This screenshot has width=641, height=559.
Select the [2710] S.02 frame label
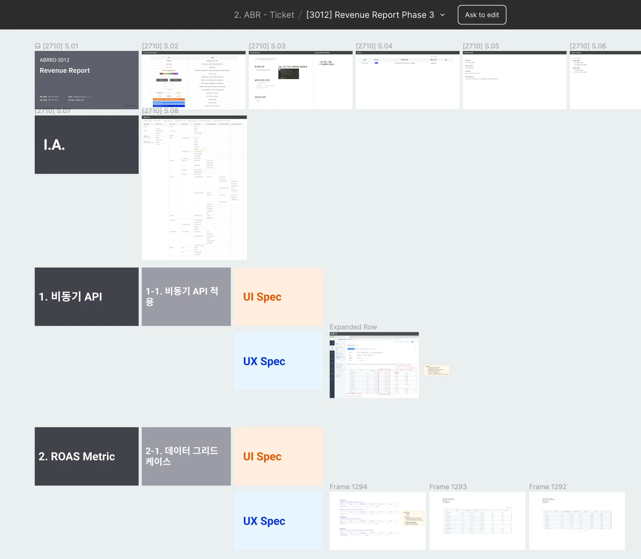[160, 46]
